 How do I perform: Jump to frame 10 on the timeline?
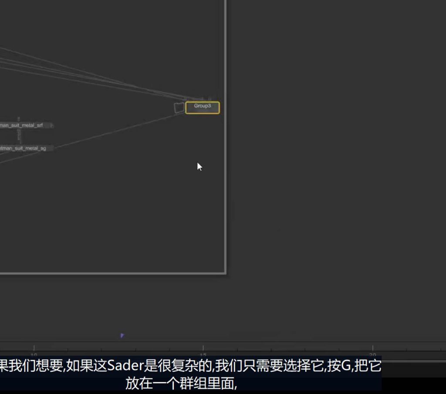click(34, 348)
